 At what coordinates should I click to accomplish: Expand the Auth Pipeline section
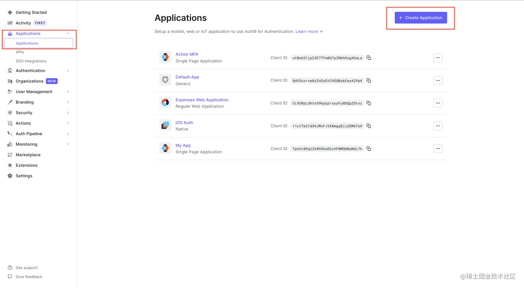pyautogui.click(x=68, y=134)
